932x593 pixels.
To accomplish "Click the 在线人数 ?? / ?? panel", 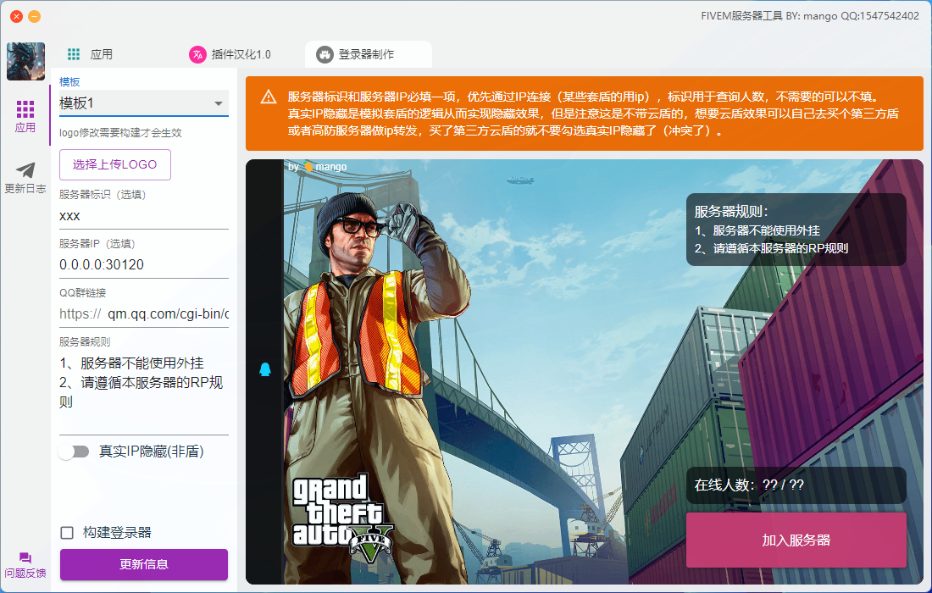I will coord(796,485).
